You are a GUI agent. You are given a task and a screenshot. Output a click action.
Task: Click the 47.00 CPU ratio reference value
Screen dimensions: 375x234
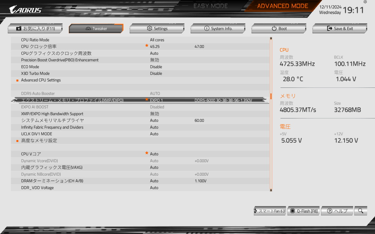click(199, 46)
